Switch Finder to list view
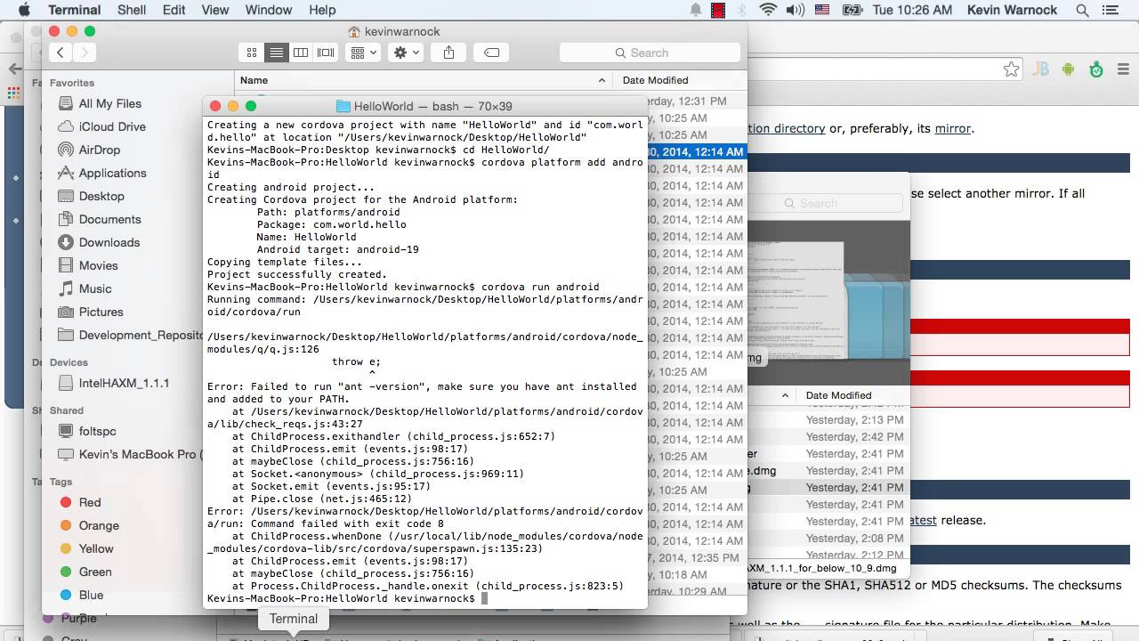The image size is (1139, 641). [x=277, y=53]
